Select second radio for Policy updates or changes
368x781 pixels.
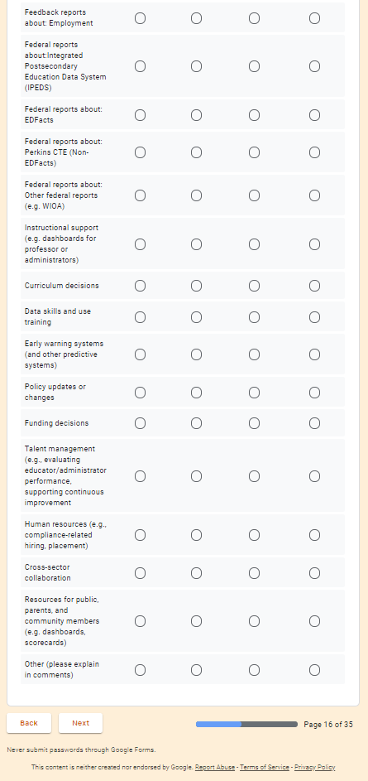(x=197, y=393)
